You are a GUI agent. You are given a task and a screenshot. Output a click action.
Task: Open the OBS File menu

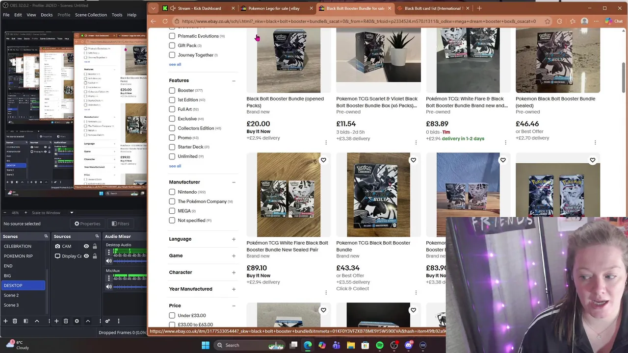coord(6,15)
